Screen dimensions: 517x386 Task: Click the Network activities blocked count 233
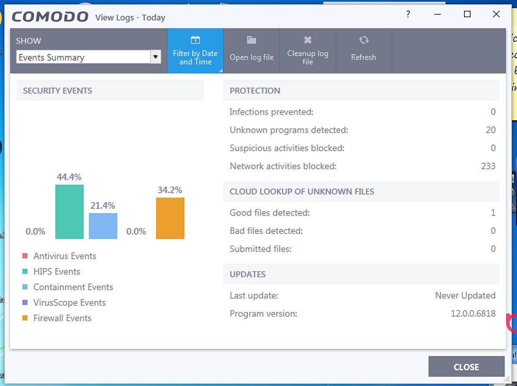coord(488,166)
